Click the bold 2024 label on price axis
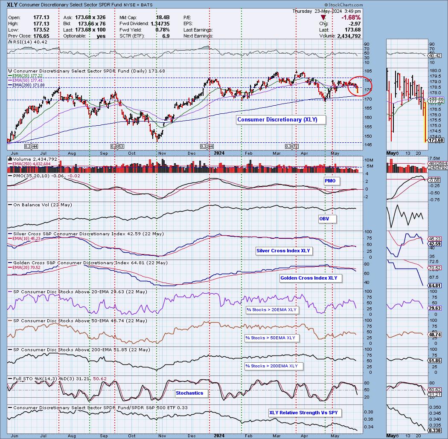This screenshot has height=439, width=448. point(219,153)
